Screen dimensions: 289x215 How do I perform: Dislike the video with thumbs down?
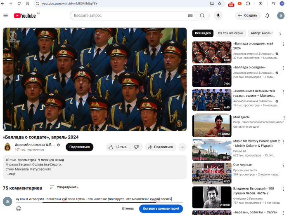point(137,147)
